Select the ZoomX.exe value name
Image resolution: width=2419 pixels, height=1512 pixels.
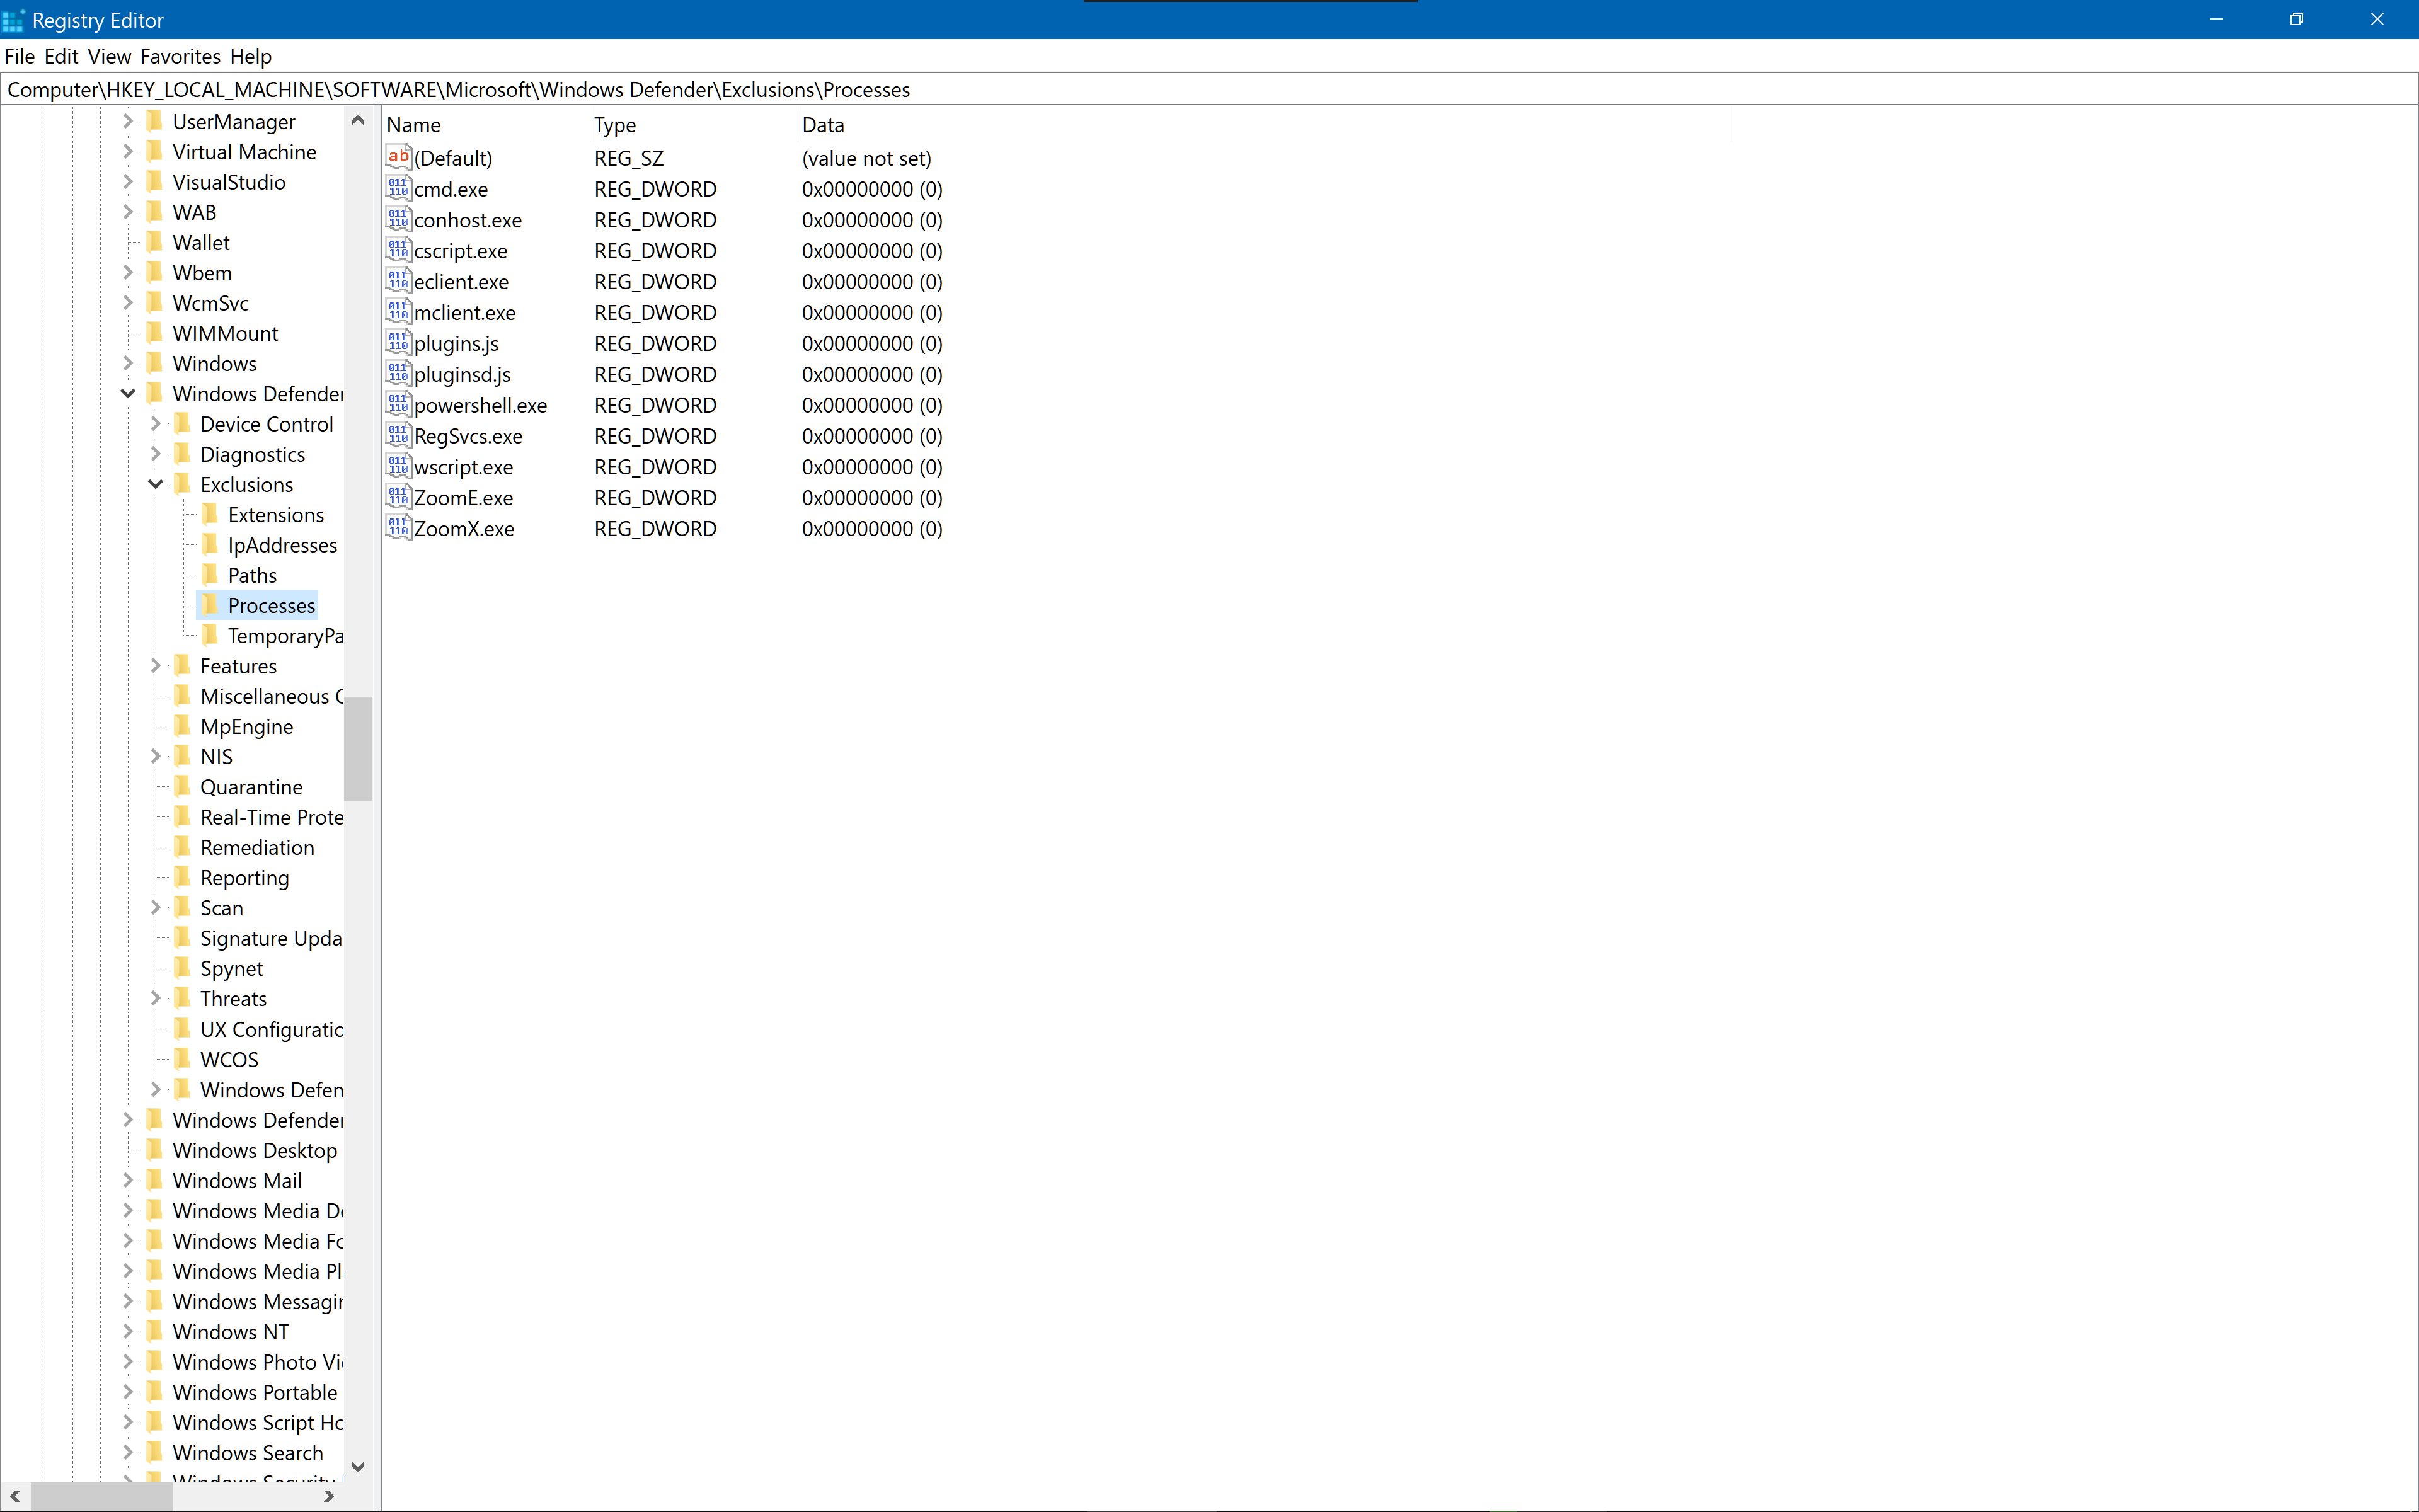pyautogui.click(x=464, y=528)
